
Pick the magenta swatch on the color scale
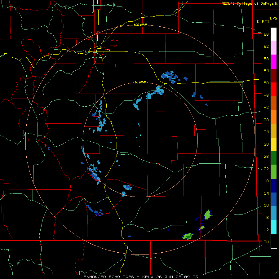[274, 62]
